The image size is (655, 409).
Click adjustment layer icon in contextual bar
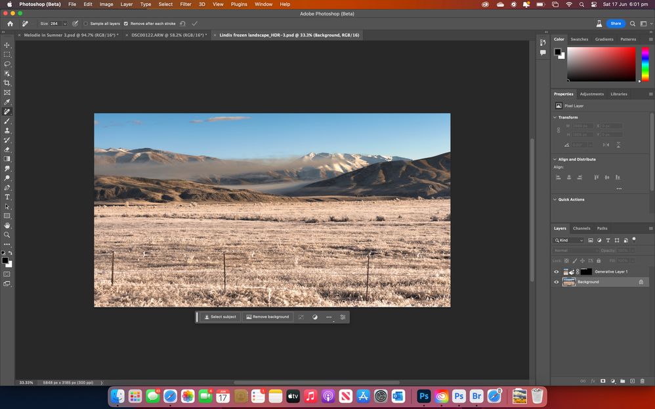click(315, 317)
